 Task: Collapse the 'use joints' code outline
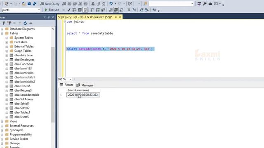click(65, 22)
